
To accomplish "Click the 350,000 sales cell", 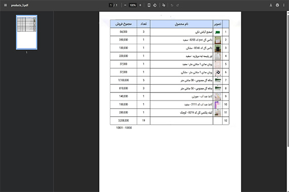I will click(x=124, y=40).
